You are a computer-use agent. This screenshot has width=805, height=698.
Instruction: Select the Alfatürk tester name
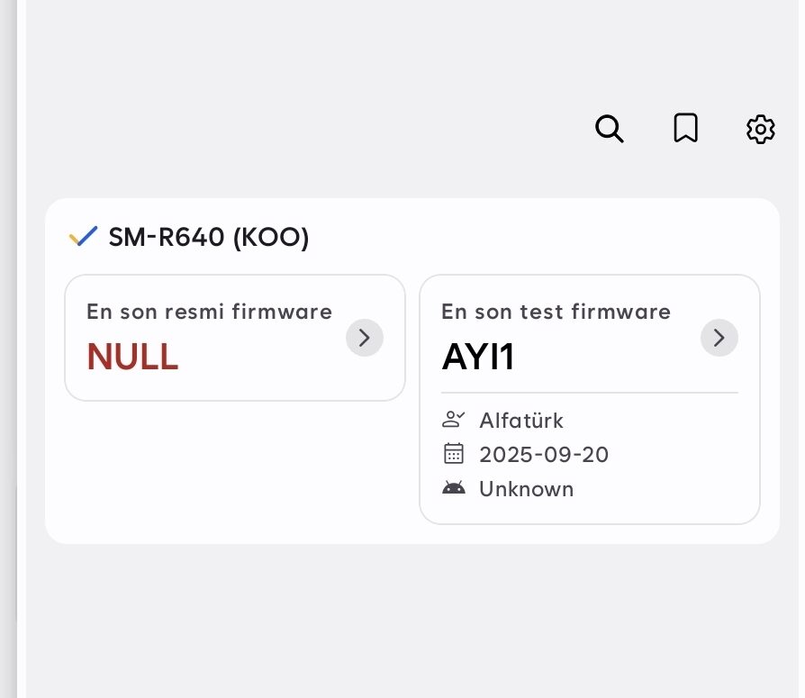coord(521,421)
